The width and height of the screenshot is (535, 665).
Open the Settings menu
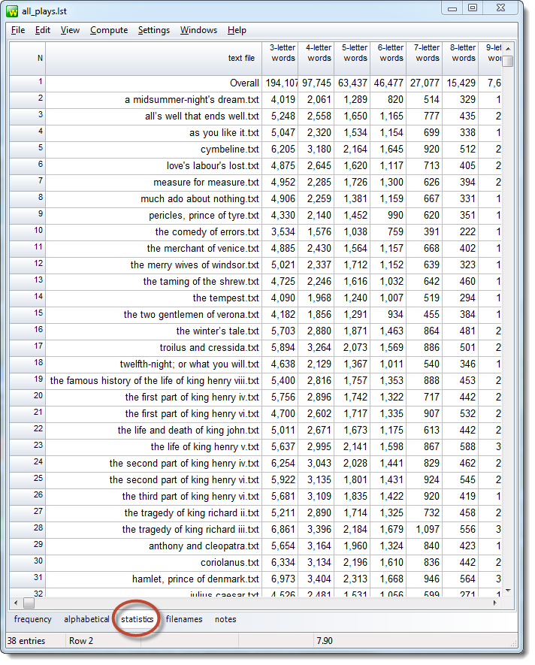[x=153, y=30]
